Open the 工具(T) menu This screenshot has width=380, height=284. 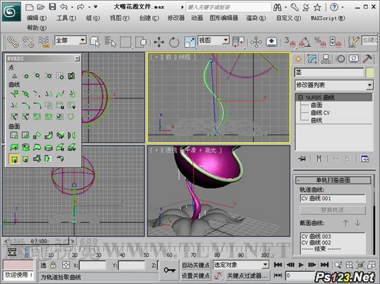point(66,18)
